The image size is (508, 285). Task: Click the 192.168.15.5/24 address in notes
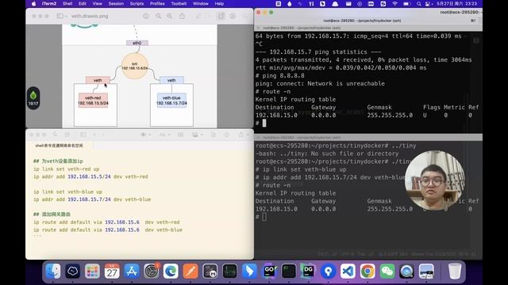coord(89,177)
